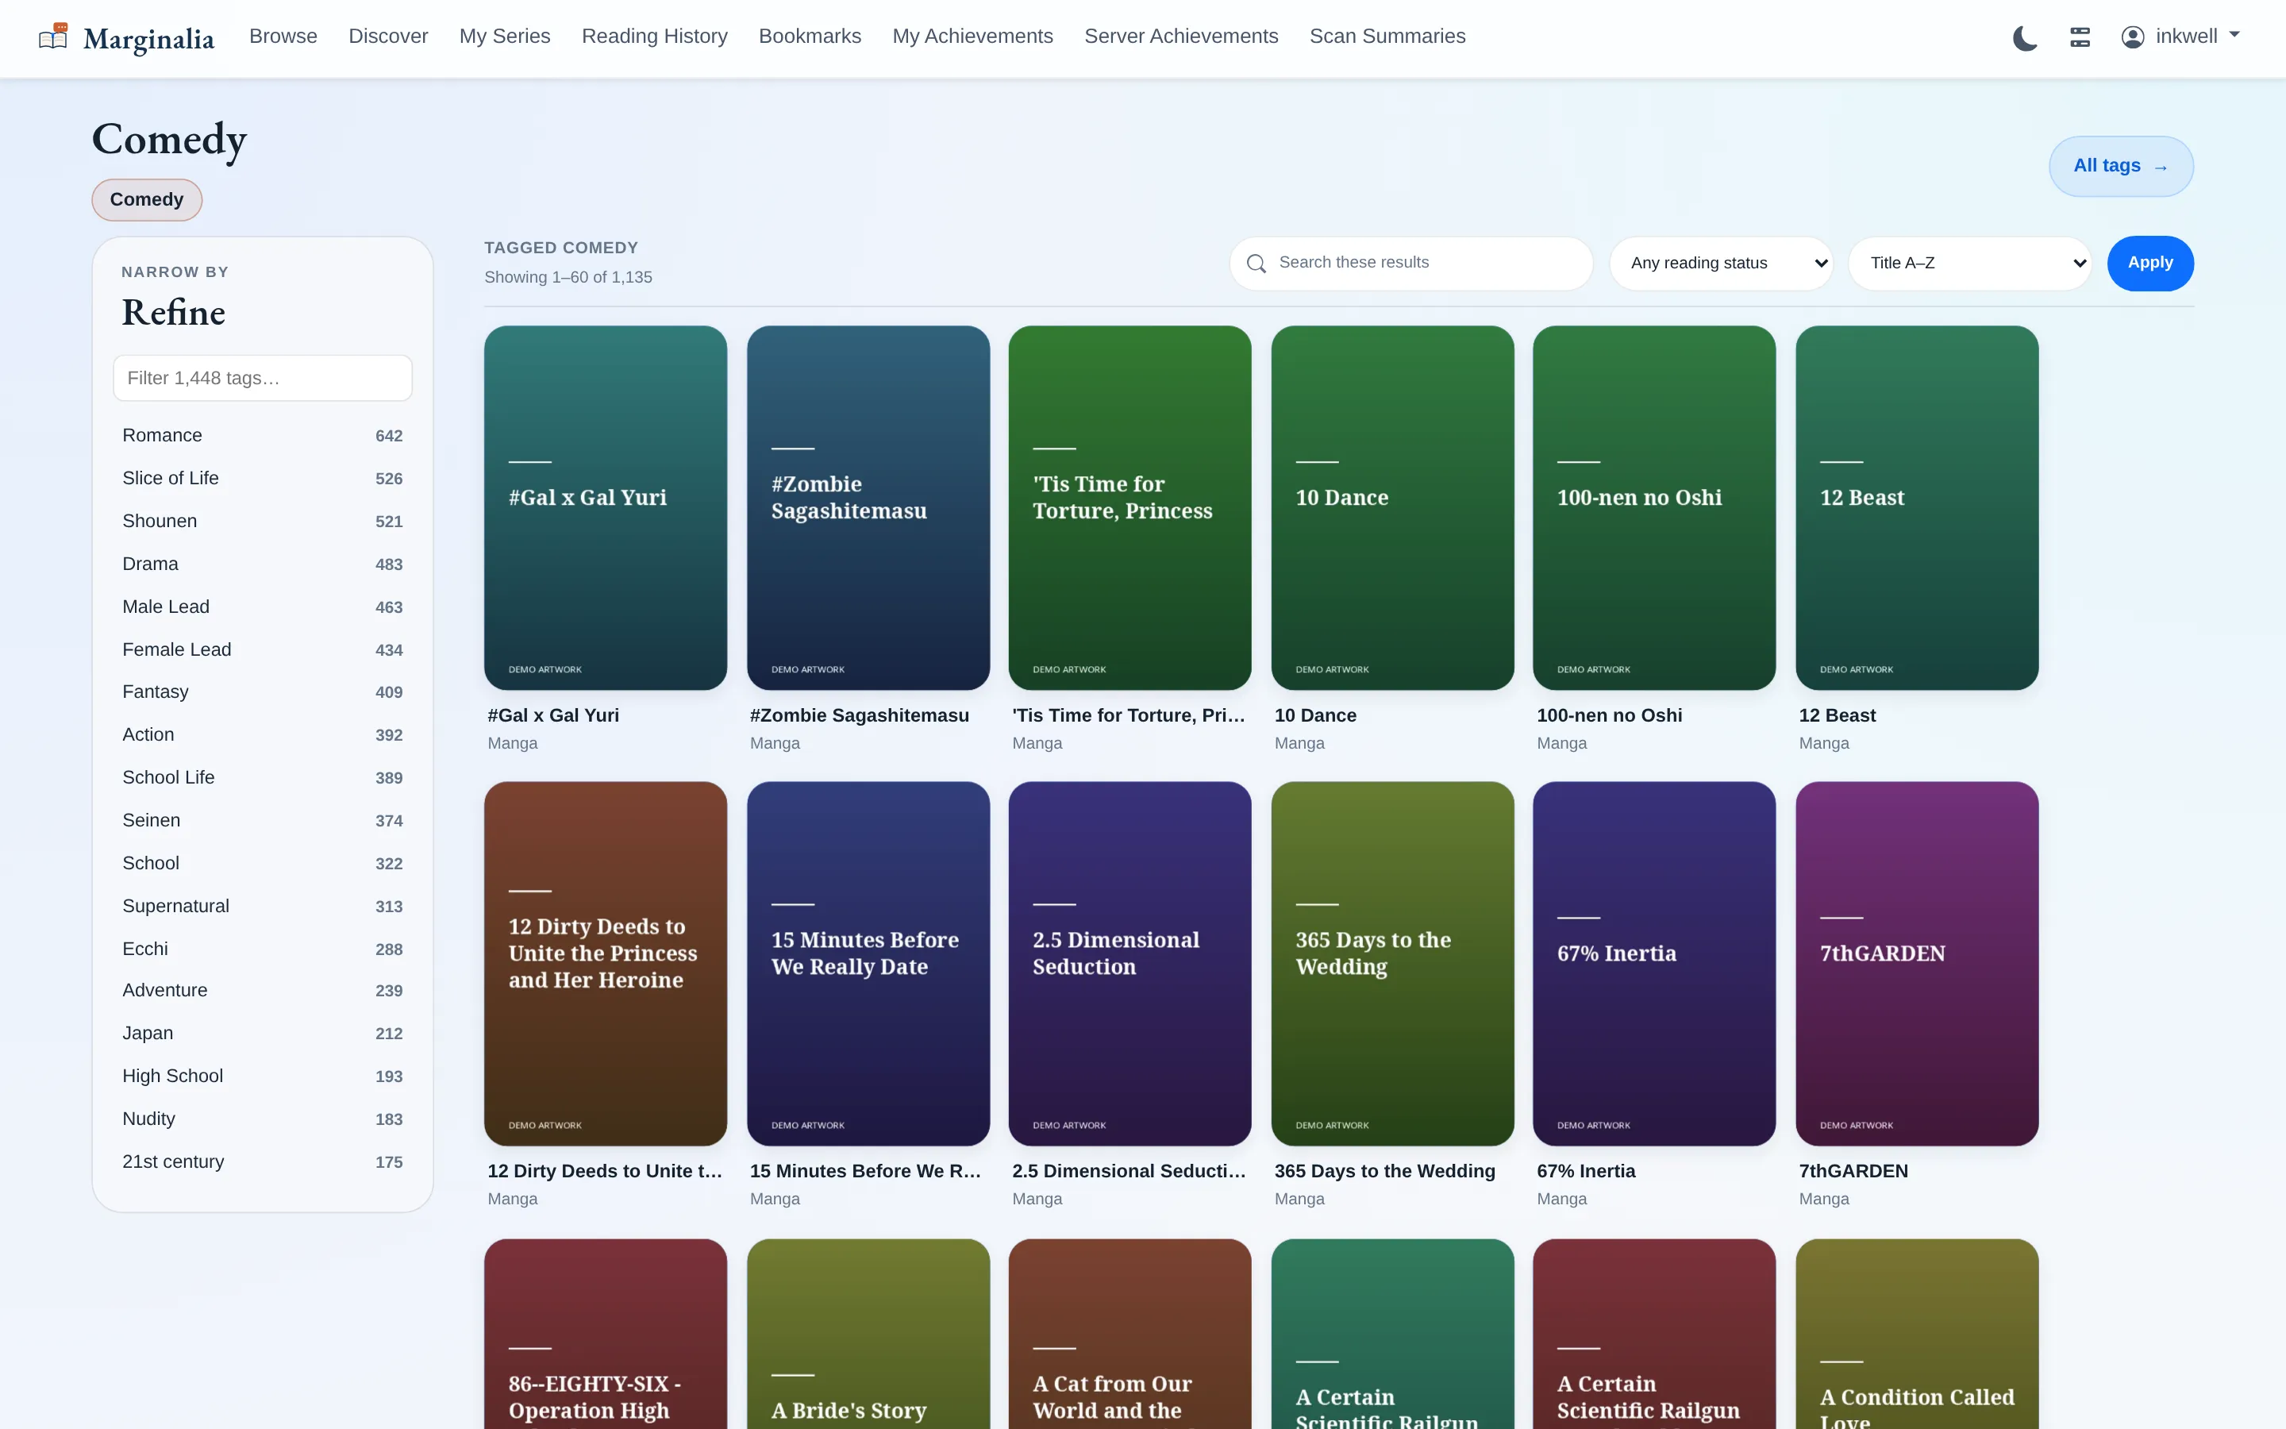Narrow by the Ecchi tag
Image resolution: width=2286 pixels, height=1429 pixels.
(x=263, y=948)
